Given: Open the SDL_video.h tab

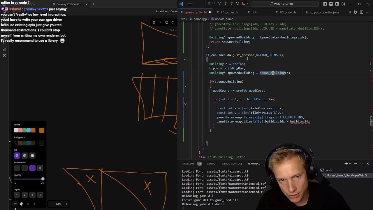Looking at the screenshot, I should point(288,12).
